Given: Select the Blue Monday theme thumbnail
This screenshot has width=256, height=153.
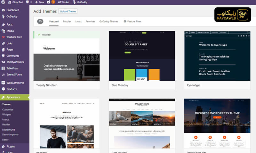Looking at the screenshot, I should [x=142, y=56].
